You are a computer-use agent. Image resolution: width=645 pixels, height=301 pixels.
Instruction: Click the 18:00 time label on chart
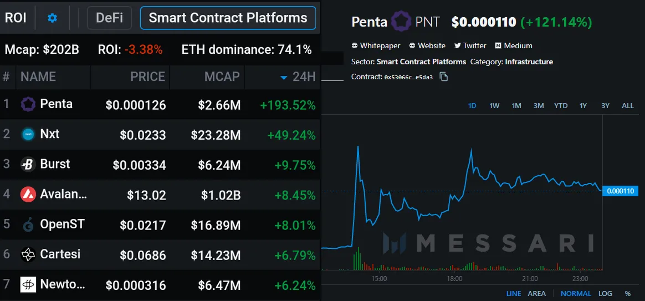tap(454, 279)
